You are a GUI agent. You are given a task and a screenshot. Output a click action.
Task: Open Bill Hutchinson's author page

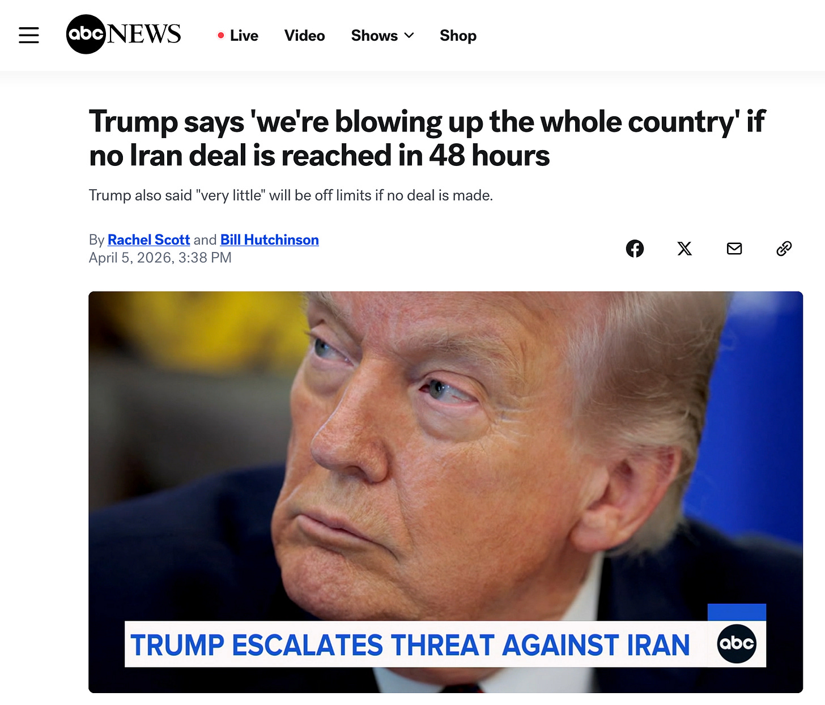coord(270,240)
